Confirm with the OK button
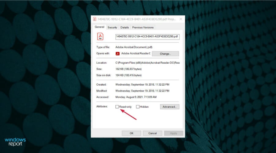The width and height of the screenshot is (276, 153). click(132, 133)
